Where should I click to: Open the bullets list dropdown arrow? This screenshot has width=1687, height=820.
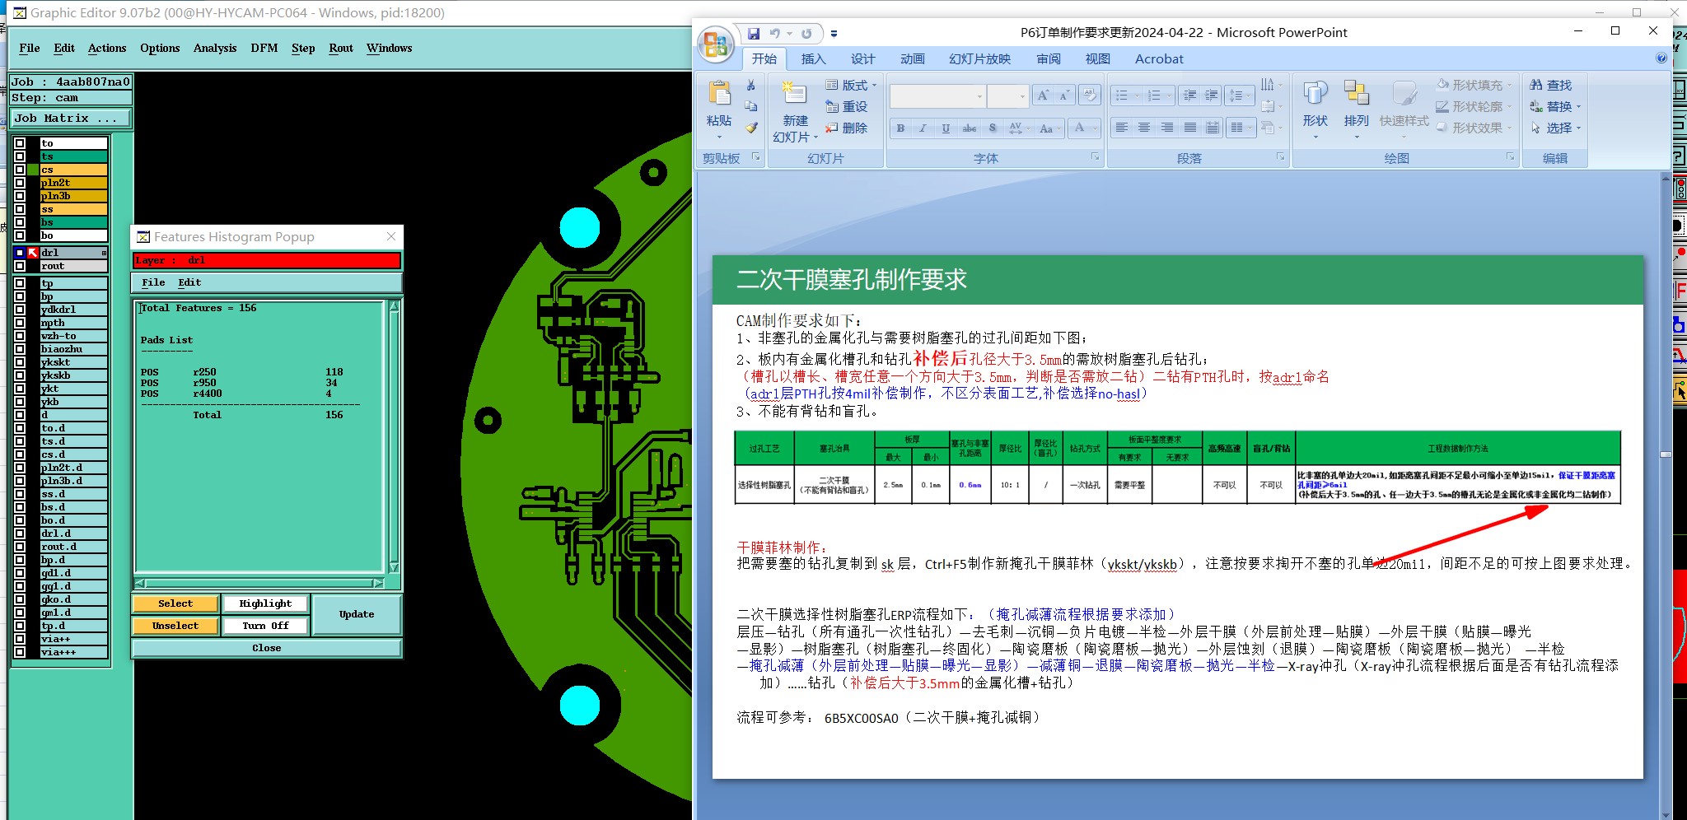pyautogui.click(x=1137, y=96)
